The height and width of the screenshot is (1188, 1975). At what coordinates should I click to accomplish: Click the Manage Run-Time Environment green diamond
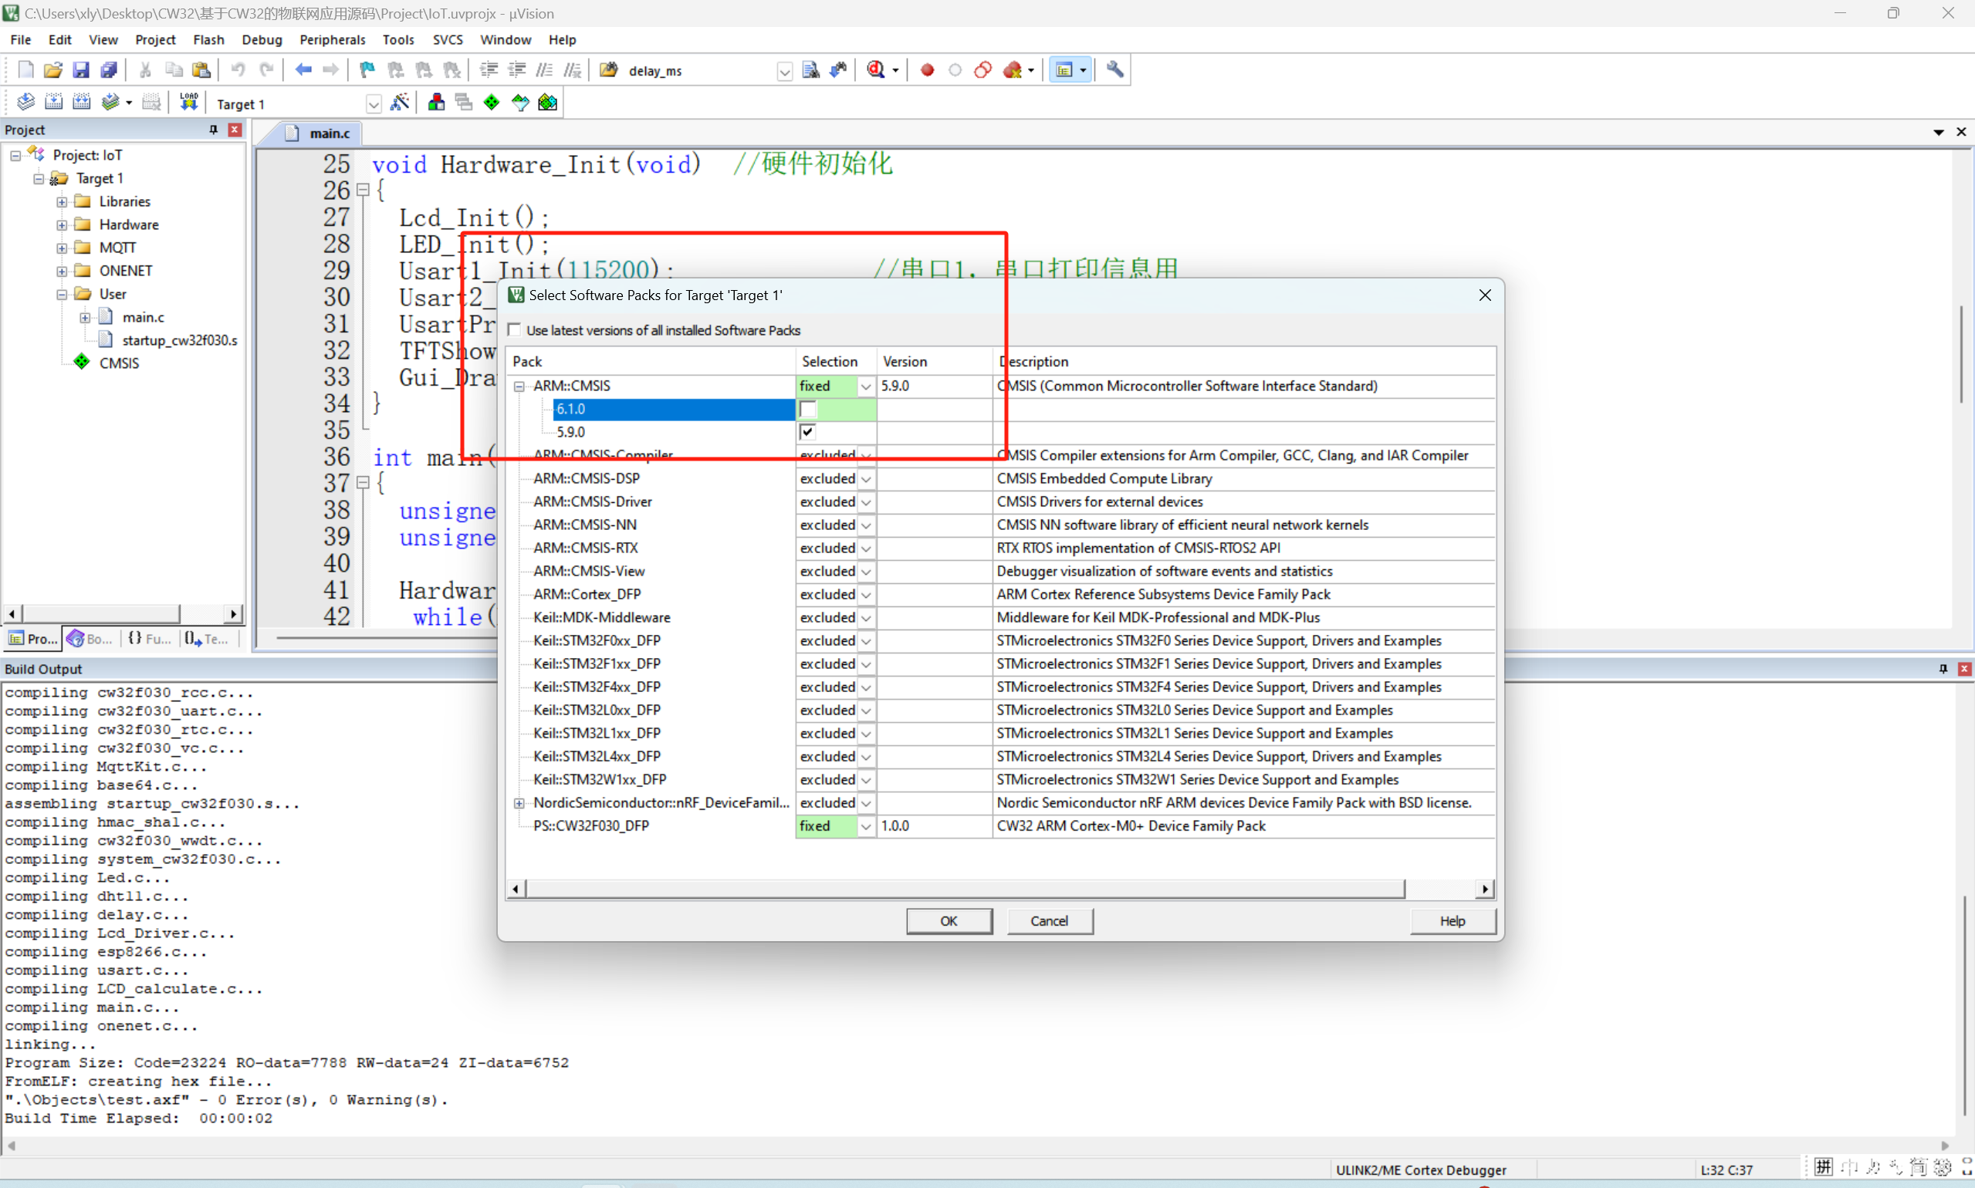pyautogui.click(x=492, y=103)
